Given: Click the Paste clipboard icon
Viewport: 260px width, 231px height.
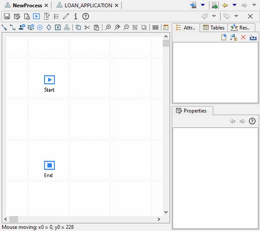Looking at the screenshot, I should point(96,27).
